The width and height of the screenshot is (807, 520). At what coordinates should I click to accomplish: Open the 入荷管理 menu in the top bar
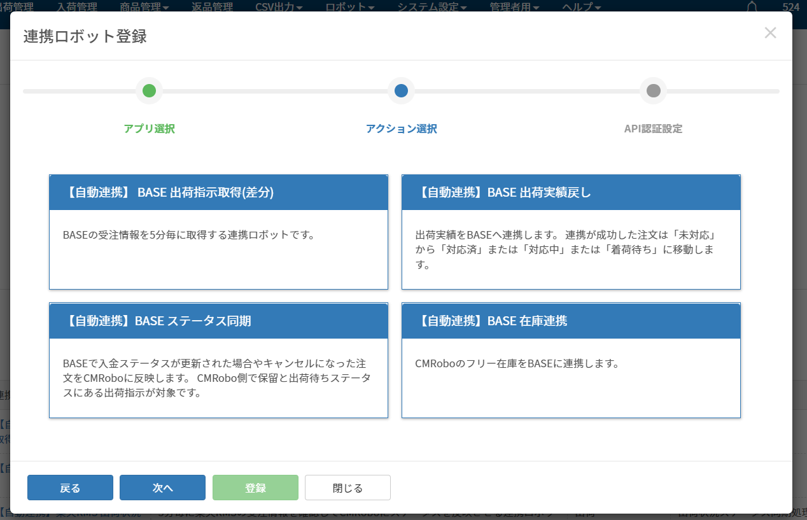(76, 7)
